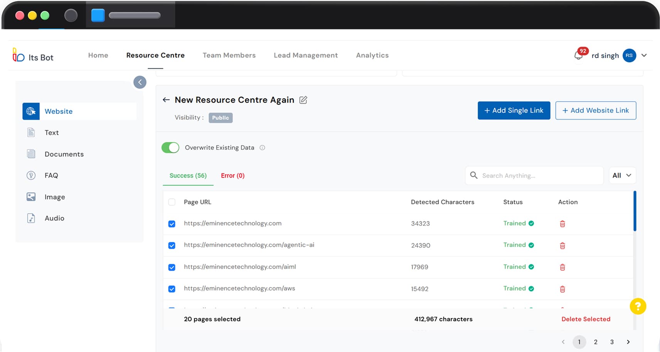660x352 pixels.
Task: Click the Trained status in the aws row
Action: (x=519, y=288)
